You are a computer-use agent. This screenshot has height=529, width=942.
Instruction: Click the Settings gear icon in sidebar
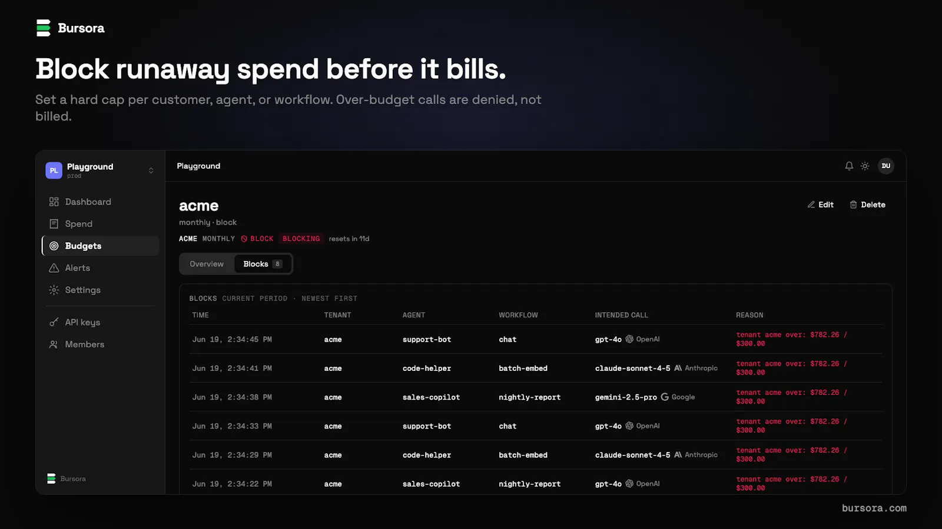pyautogui.click(x=54, y=290)
